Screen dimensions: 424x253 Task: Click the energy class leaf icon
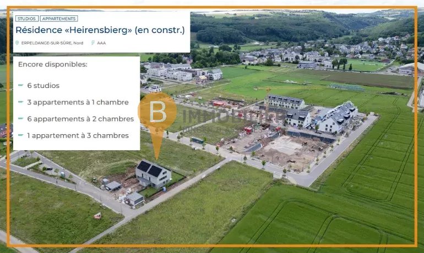tap(93, 43)
